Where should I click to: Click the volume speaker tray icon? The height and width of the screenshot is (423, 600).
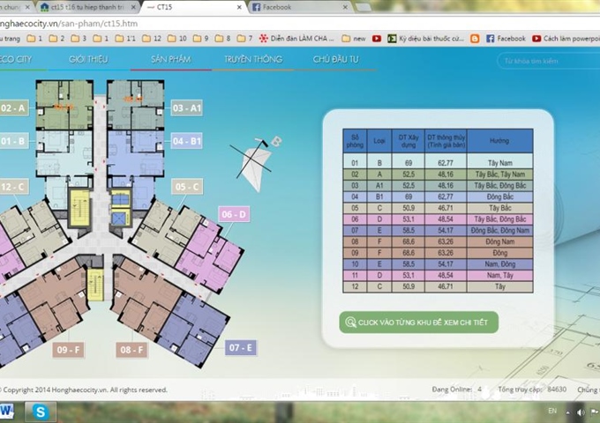(x=581, y=412)
